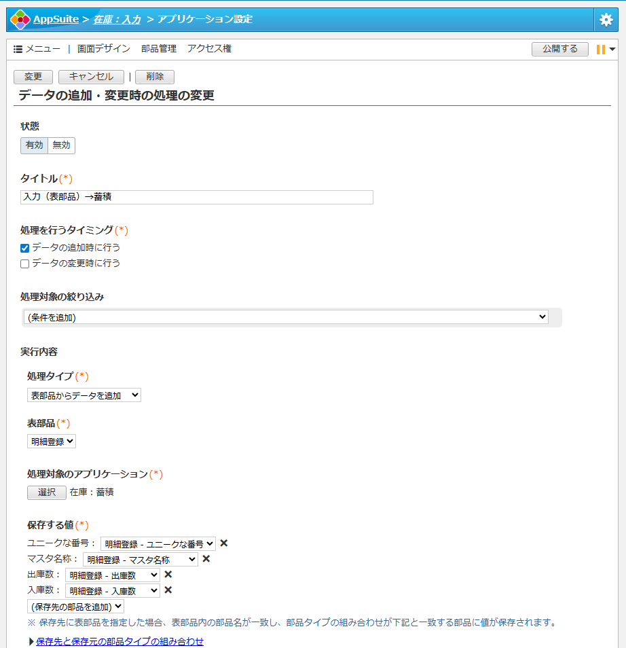Viewport: 626px width, 648px height.
Task: Click 選択 button for target application
Action: click(x=47, y=492)
